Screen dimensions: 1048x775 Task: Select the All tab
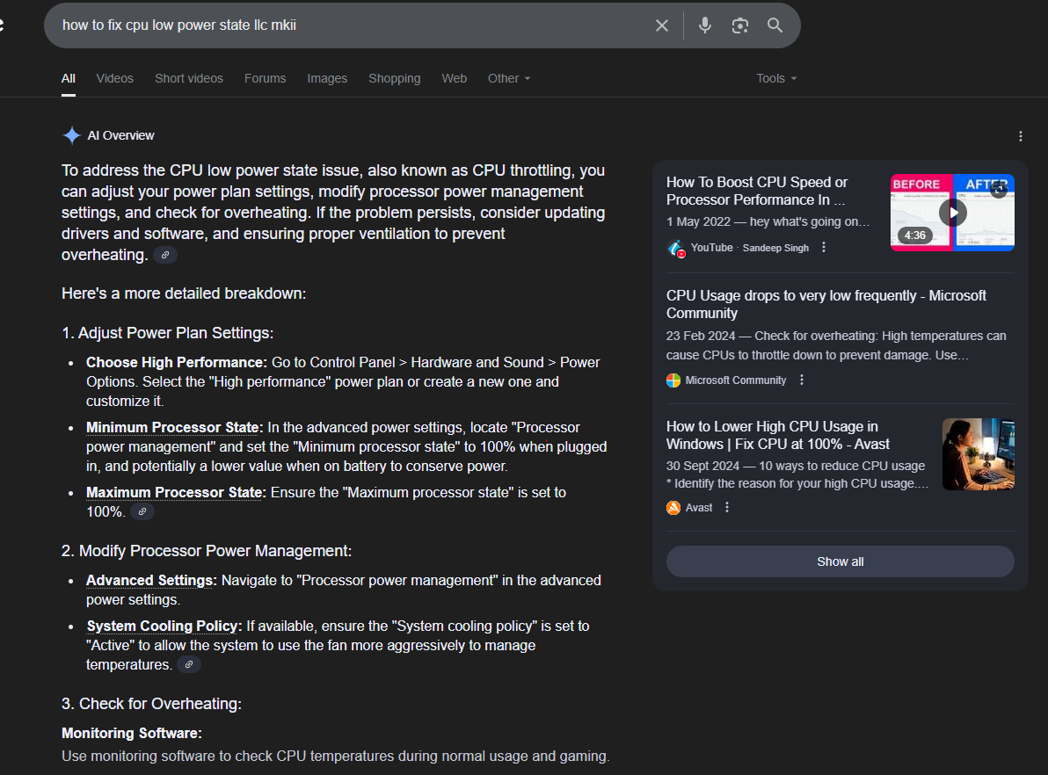click(x=69, y=79)
